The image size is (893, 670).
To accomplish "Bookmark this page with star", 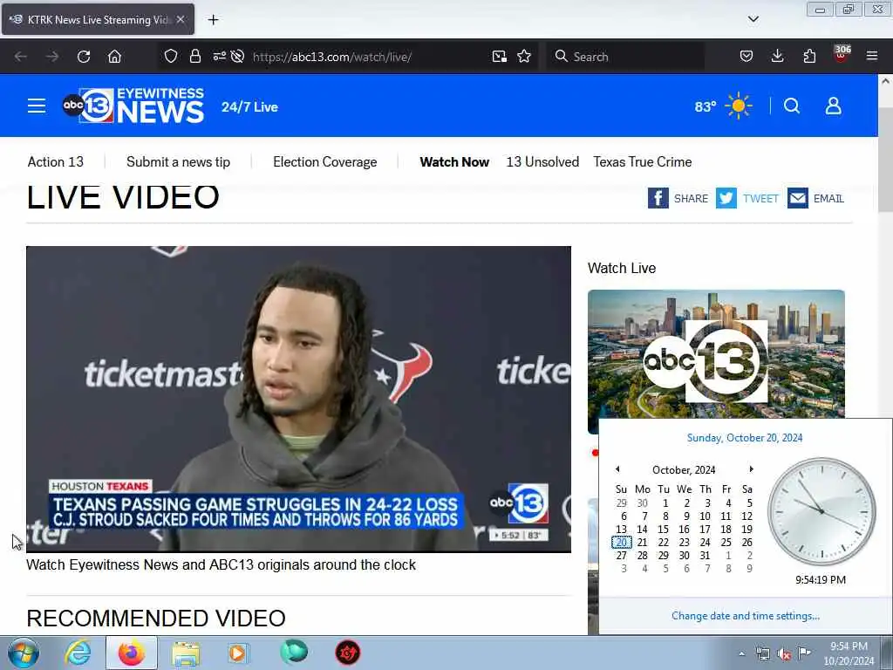I will pyautogui.click(x=524, y=56).
